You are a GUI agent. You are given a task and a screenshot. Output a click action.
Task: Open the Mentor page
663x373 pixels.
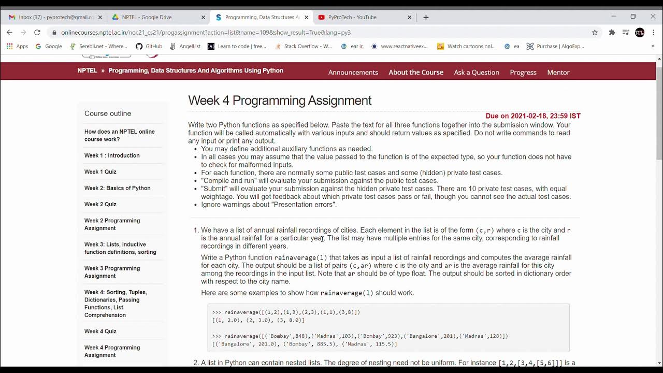point(558,72)
